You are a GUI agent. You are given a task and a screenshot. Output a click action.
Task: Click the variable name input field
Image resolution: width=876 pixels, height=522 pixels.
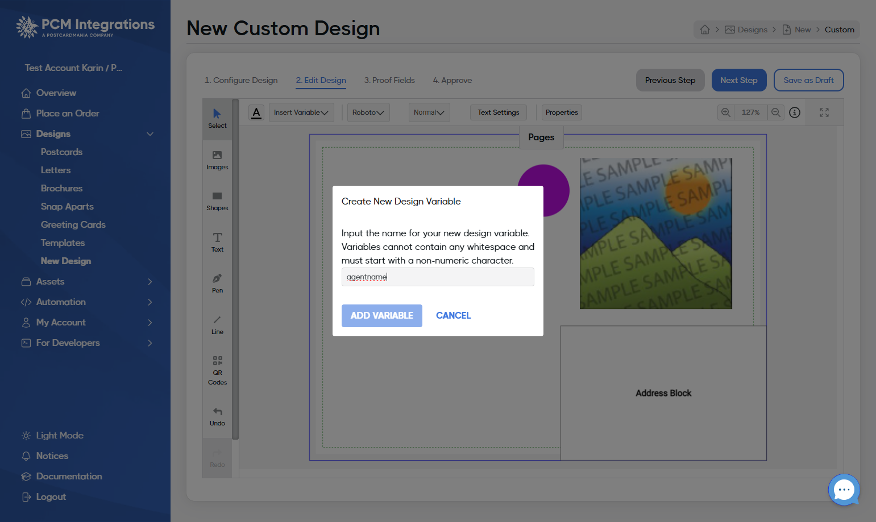pos(438,277)
